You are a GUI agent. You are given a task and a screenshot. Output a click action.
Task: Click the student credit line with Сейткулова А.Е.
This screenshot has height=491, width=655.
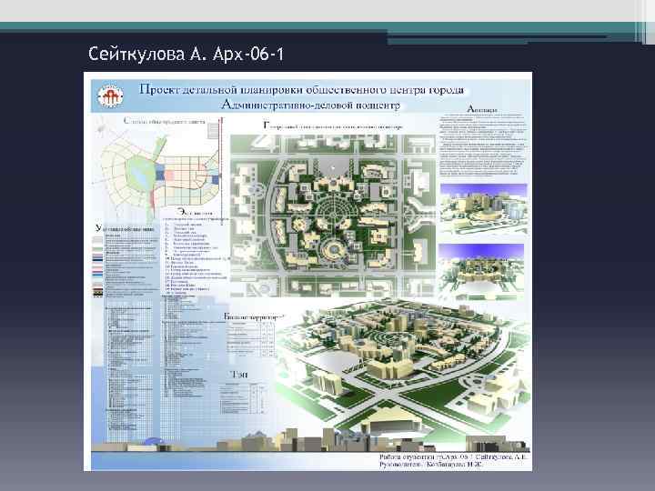453,456
